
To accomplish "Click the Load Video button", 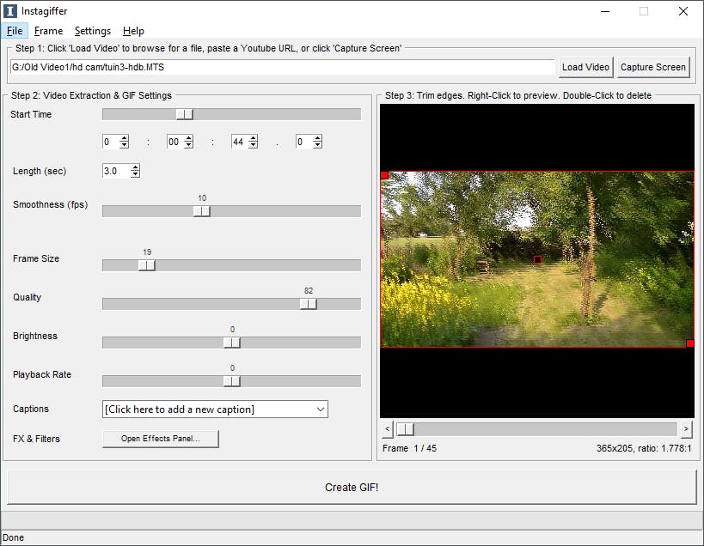I will (585, 67).
